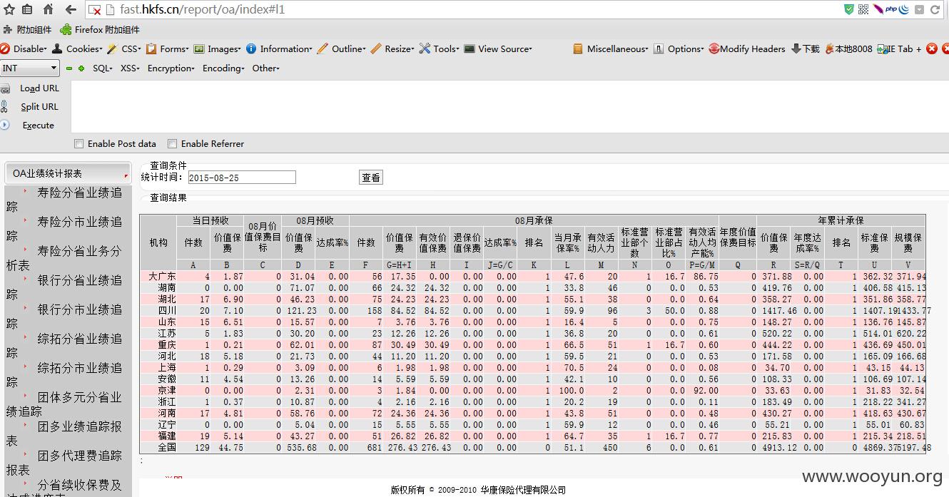The width and height of the screenshot is (949, 497).
Task: Open the address bar history dropdown arrow
Action: 918,10
